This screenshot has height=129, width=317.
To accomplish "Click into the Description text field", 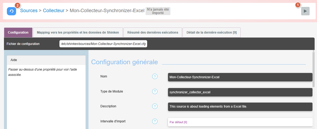I will (x=240, y=107).
